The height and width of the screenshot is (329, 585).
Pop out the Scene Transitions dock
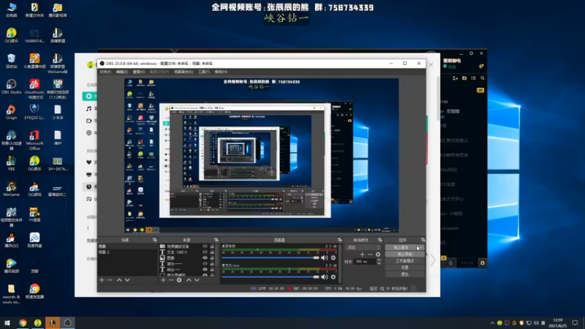tap(380, 240)
